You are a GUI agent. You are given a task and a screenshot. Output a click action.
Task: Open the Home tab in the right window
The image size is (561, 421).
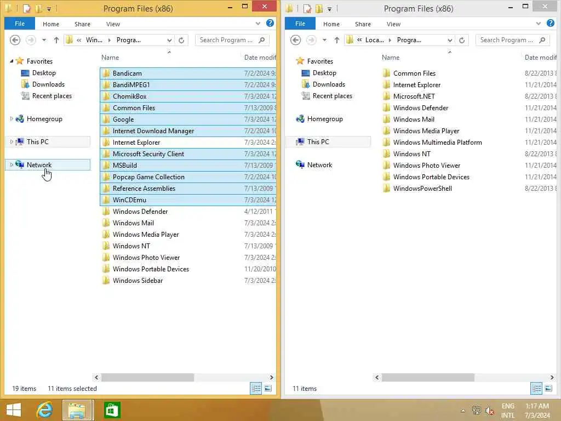[331, 24]
